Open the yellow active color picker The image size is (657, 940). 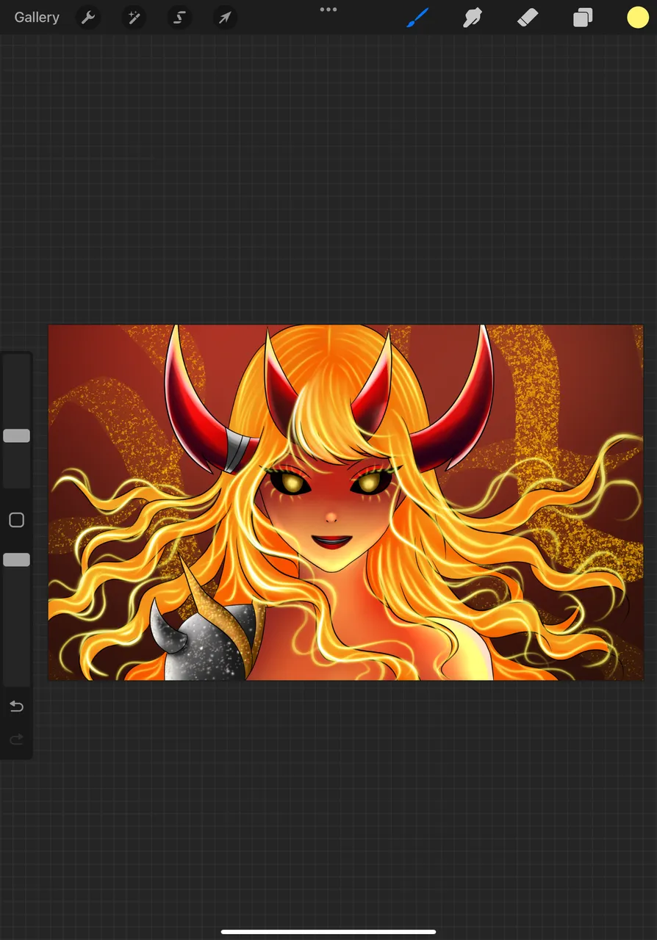[x=638, y=18]
